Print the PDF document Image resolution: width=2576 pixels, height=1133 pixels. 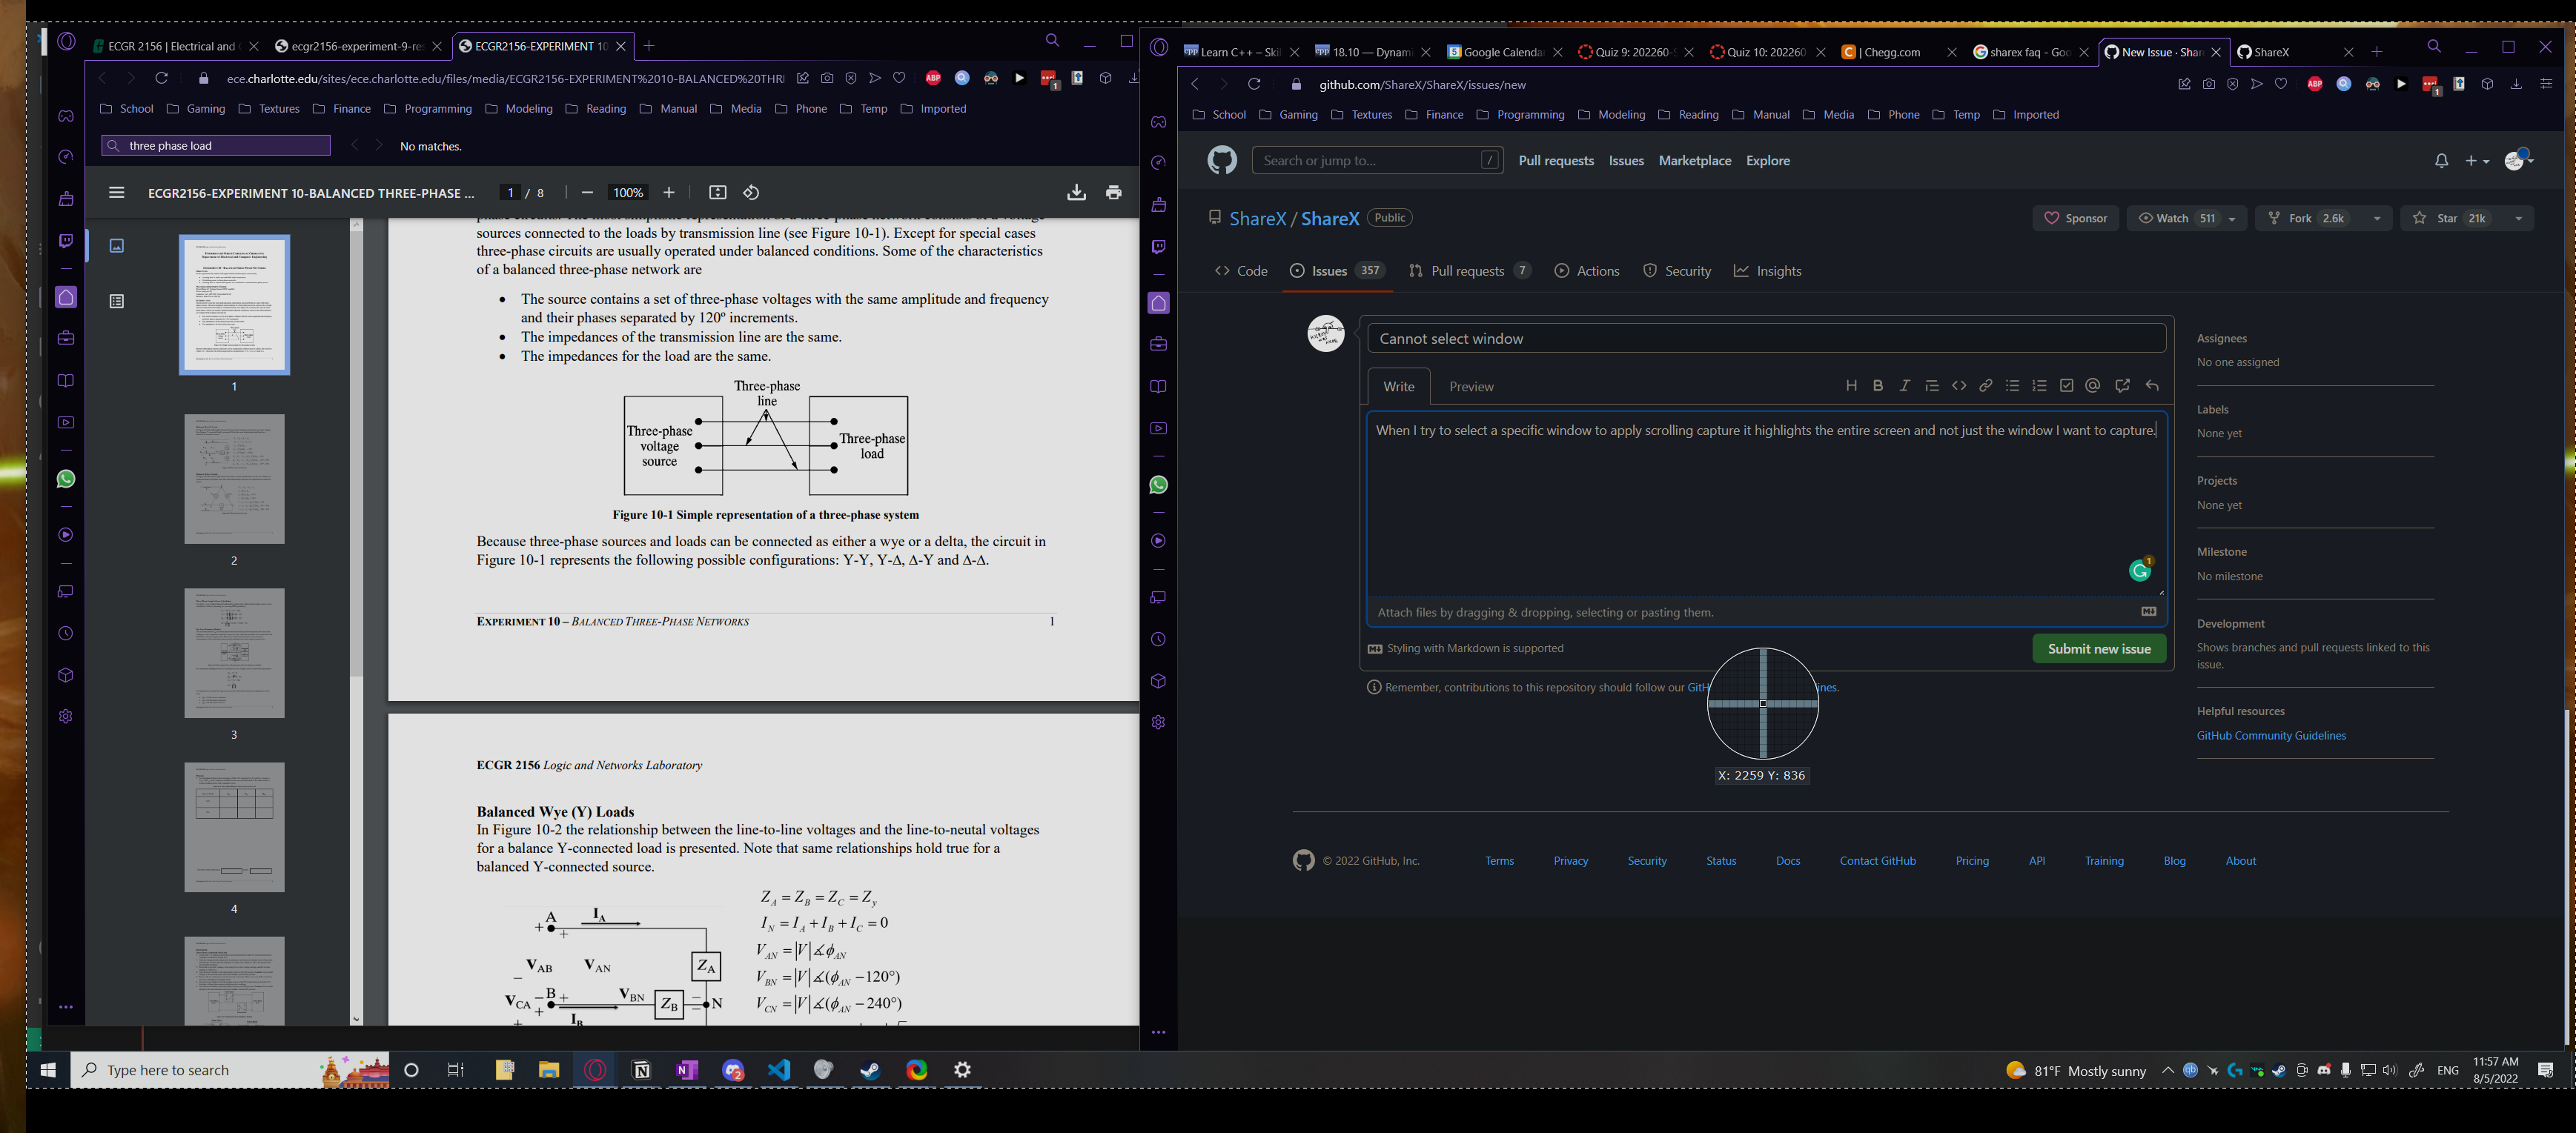tap(1114, 192)
